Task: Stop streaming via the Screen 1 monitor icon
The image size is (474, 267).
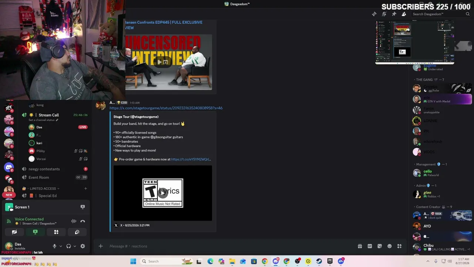Action: 83,207
